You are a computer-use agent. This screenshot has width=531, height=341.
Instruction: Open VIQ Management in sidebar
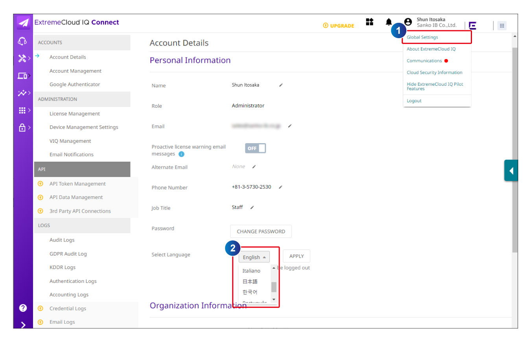(70, 141)
